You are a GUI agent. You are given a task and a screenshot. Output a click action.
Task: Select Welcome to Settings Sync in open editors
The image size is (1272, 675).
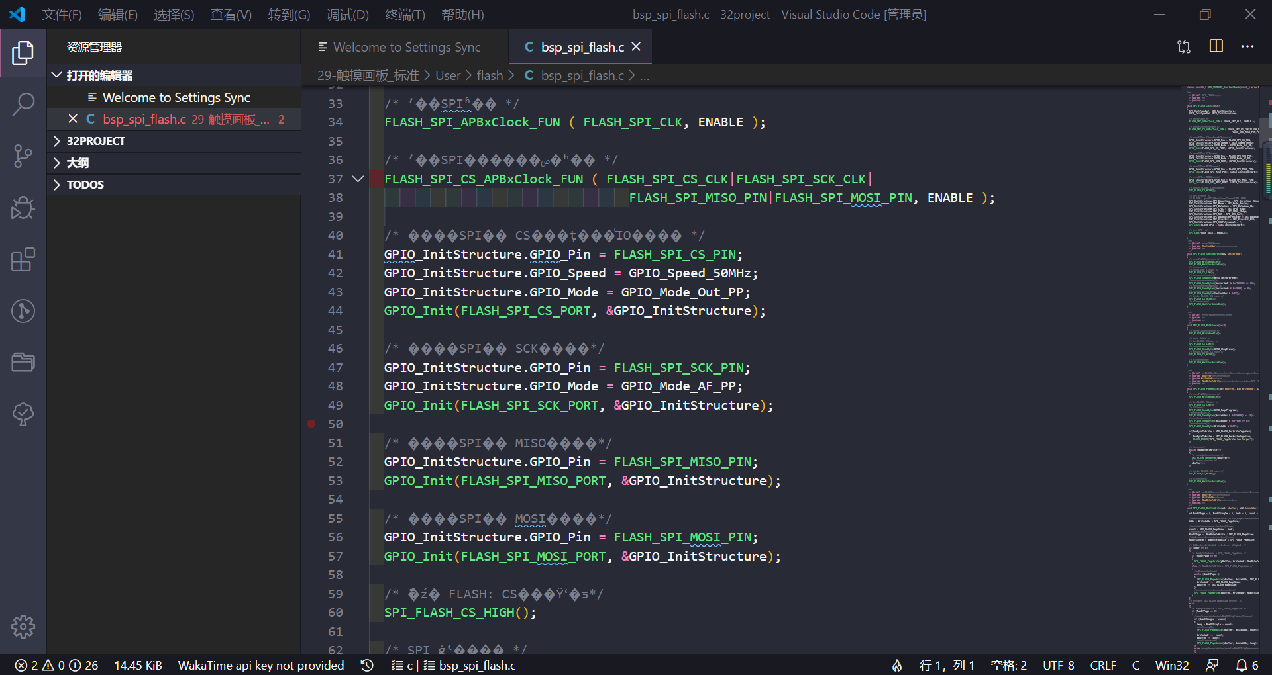[x=174, y=97]
